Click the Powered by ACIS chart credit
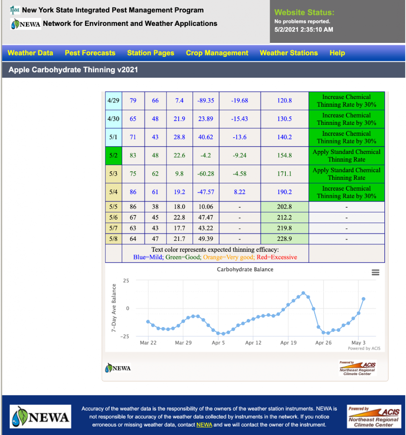This screenshot has height=435, width=406. pos(364,348)
